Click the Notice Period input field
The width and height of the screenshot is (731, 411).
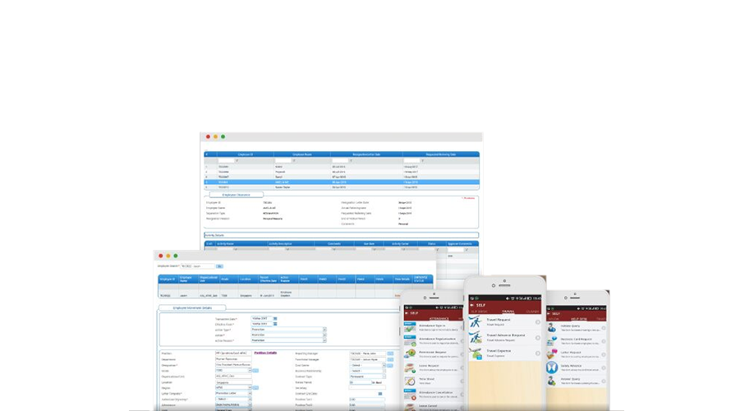pos(360,382)
